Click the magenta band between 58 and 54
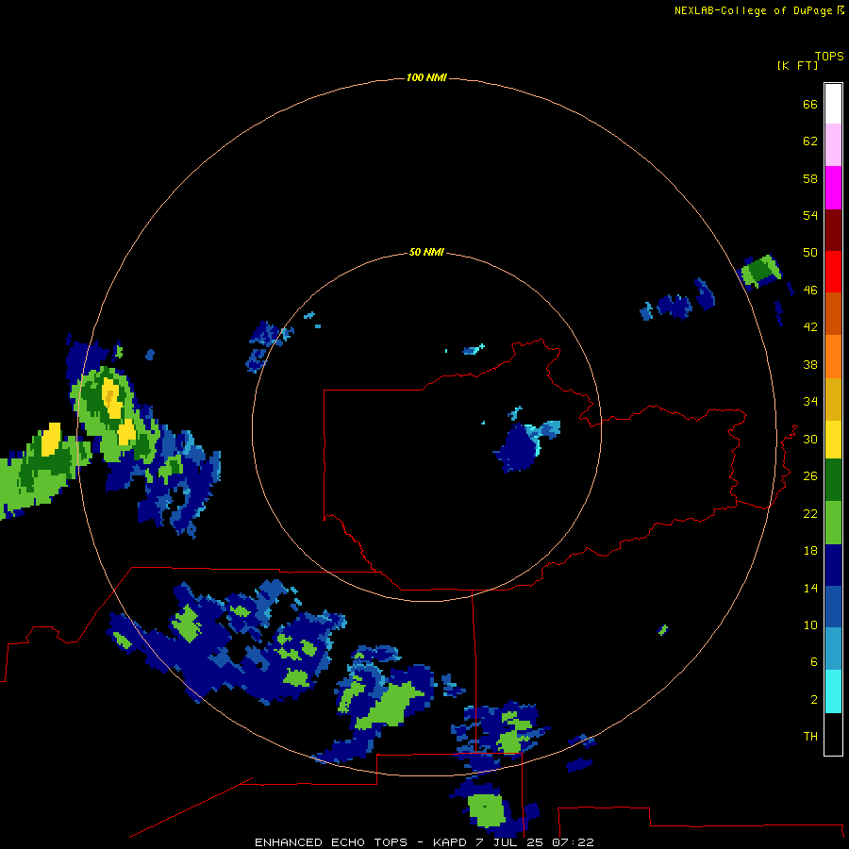 click(x=833, y=188)
